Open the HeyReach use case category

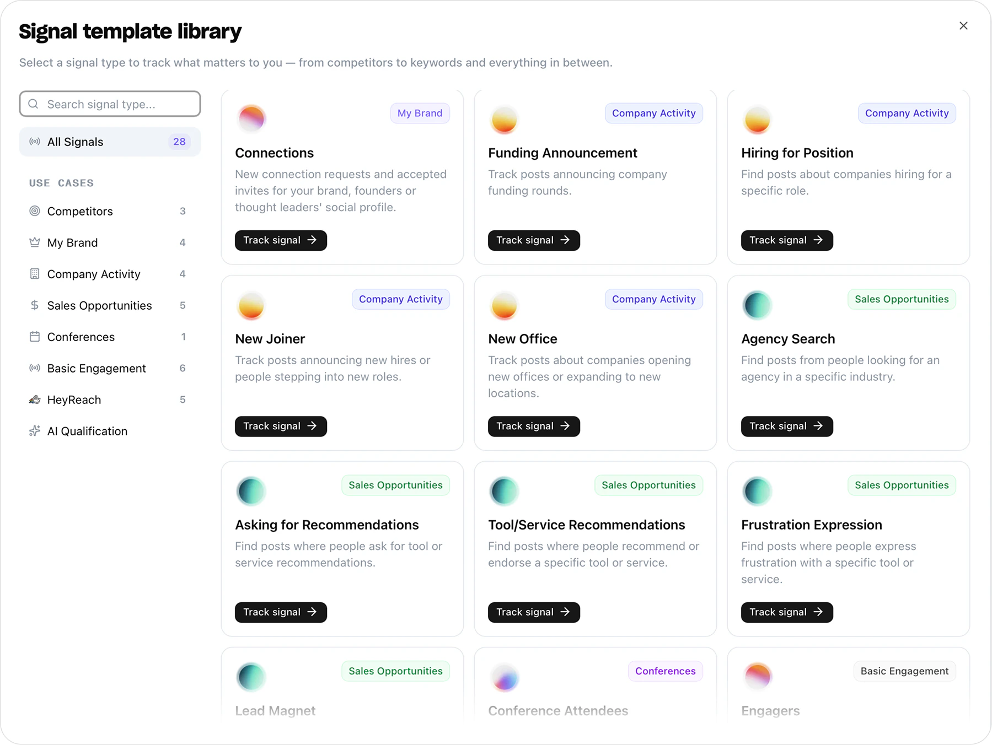coord(74,400)
